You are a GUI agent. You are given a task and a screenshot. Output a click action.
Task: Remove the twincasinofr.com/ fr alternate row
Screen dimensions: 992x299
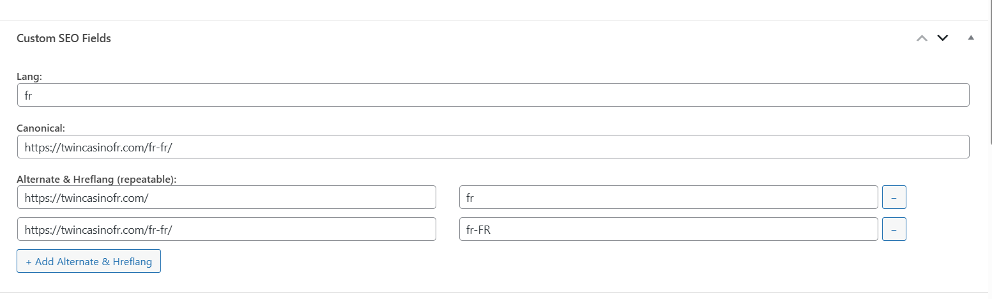(894, 197)
